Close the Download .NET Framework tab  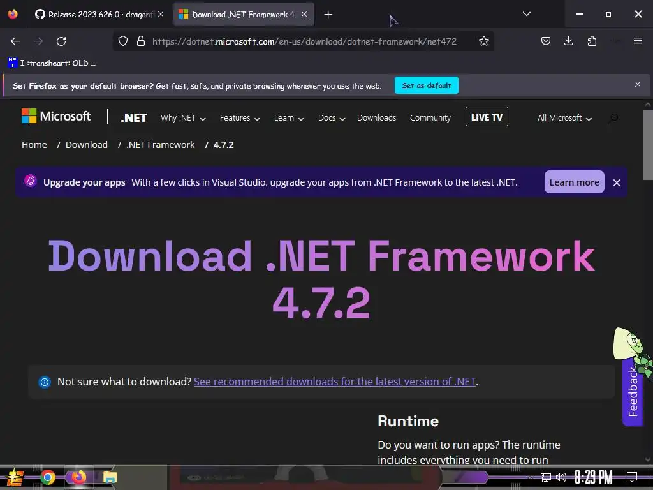click(x=304, y=14)
